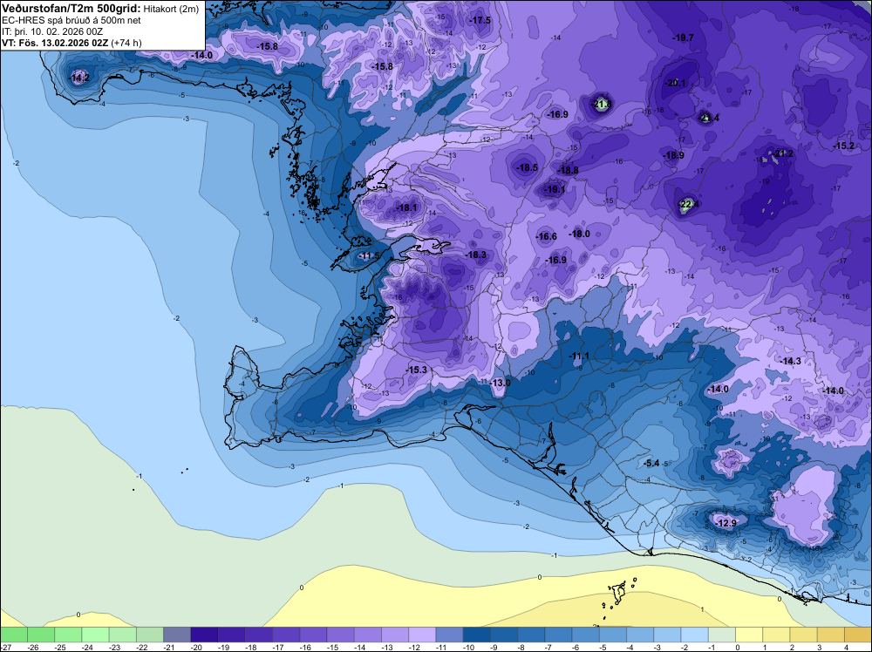Image resolution: width=872 pixels, height=652 pixels.
Task: Click the -16.6 temperature value
Action: [x=546, y=237]
